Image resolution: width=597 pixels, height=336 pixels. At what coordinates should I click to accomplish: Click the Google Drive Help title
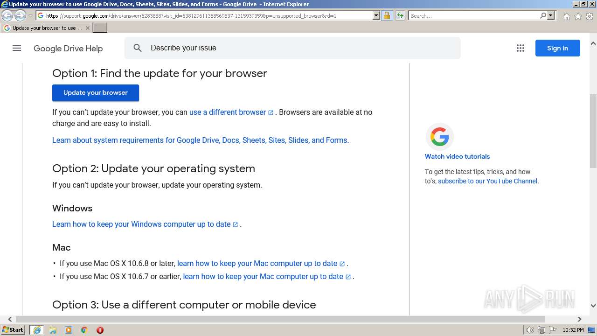point(68,49)
